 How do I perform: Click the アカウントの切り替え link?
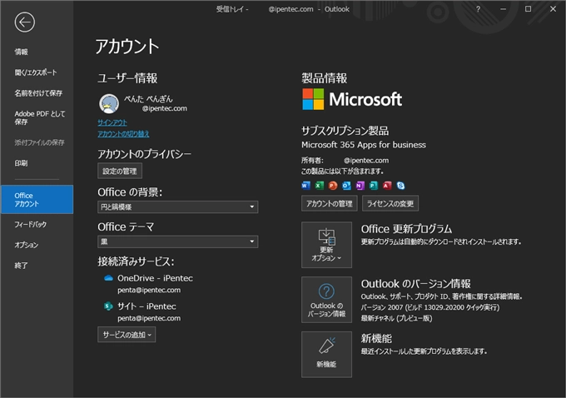click(123, 134)
